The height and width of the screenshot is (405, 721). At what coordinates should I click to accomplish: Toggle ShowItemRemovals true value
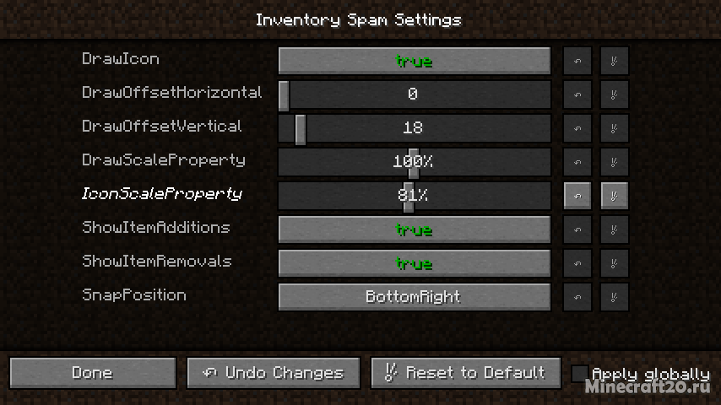point(415,263)
